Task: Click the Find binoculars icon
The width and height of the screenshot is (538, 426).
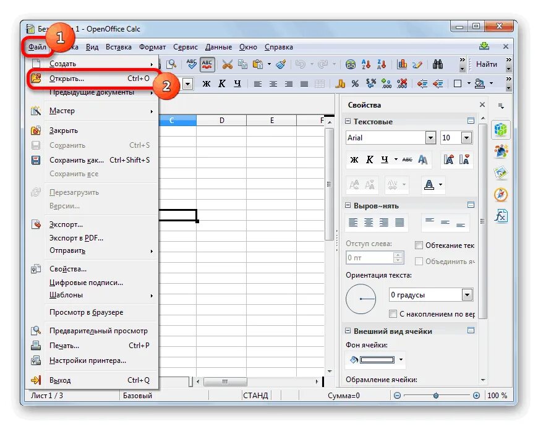Action: pyautogui.click(x=437, y=64)
